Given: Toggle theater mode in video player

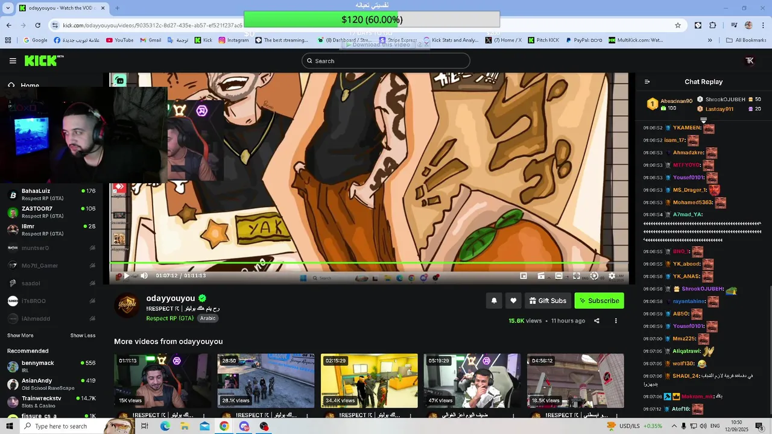Looking at the screenshot, I should [558, 276].
